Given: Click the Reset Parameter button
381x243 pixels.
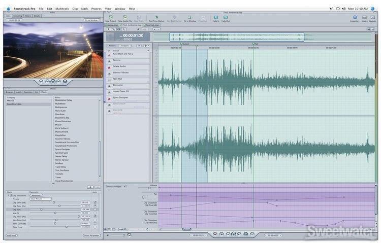Looking at the screenshot, I should (x=91, y=235).
